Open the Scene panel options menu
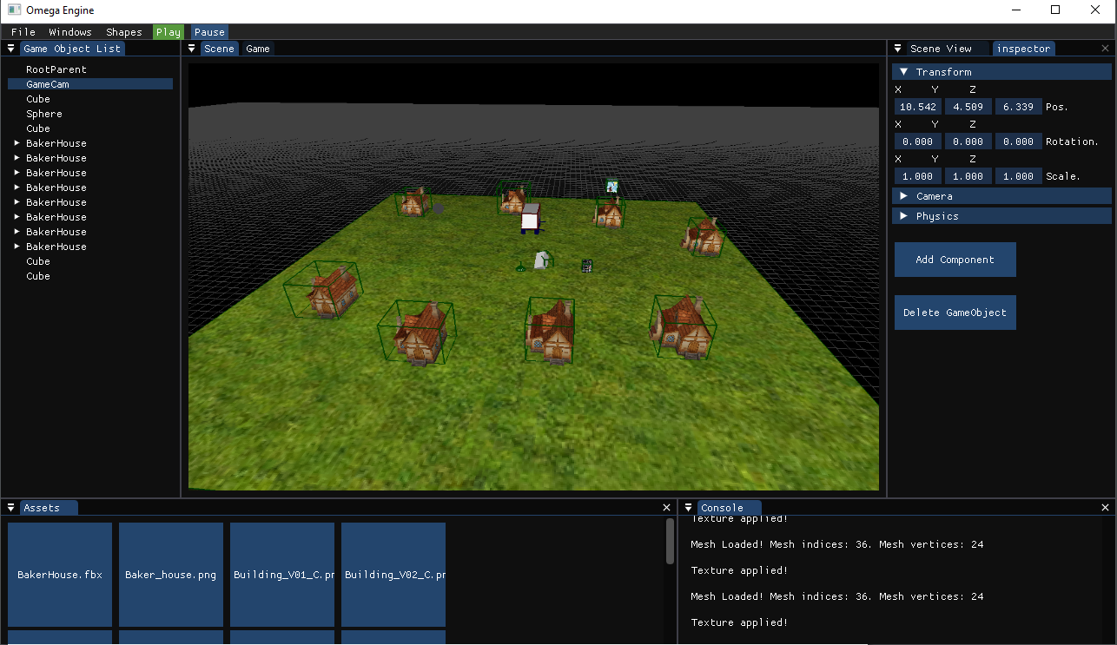 pos(192,49)
